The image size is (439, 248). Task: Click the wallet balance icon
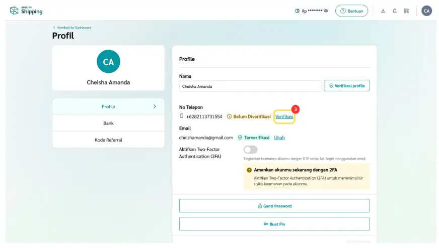coord(297,11)
